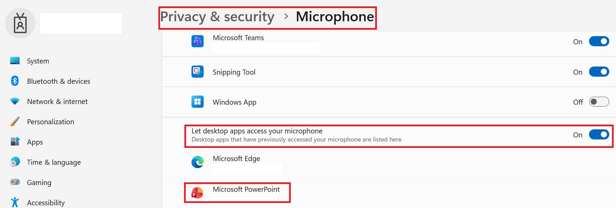Toggle desktop apps microphone access off
This screenshot has width=616, height=208.
click(x=599, y=134)
